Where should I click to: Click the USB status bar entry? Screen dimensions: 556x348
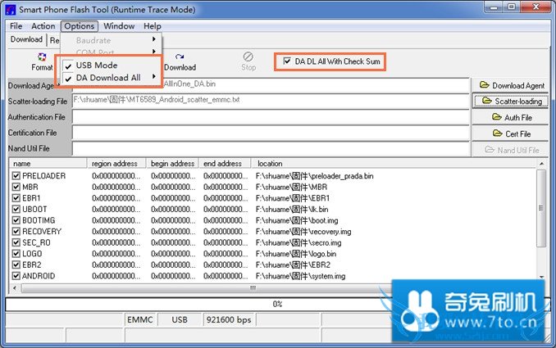coord(180,319)
